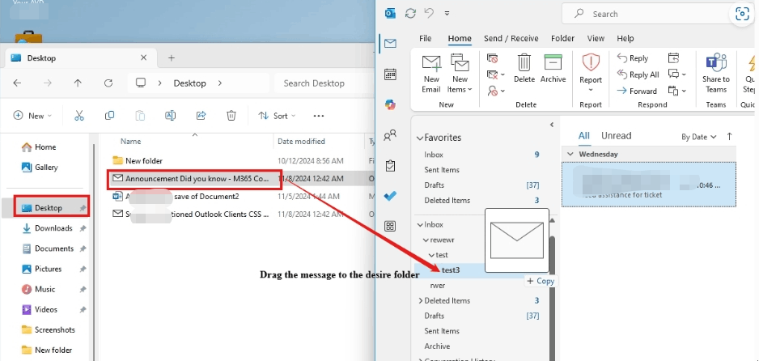Viewport: 759px width, 361px height.
Task: Open More Apps grid icon in side rail
Action: coord(390,226)
